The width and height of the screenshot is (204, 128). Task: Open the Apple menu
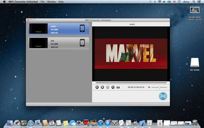pos(4,2)
